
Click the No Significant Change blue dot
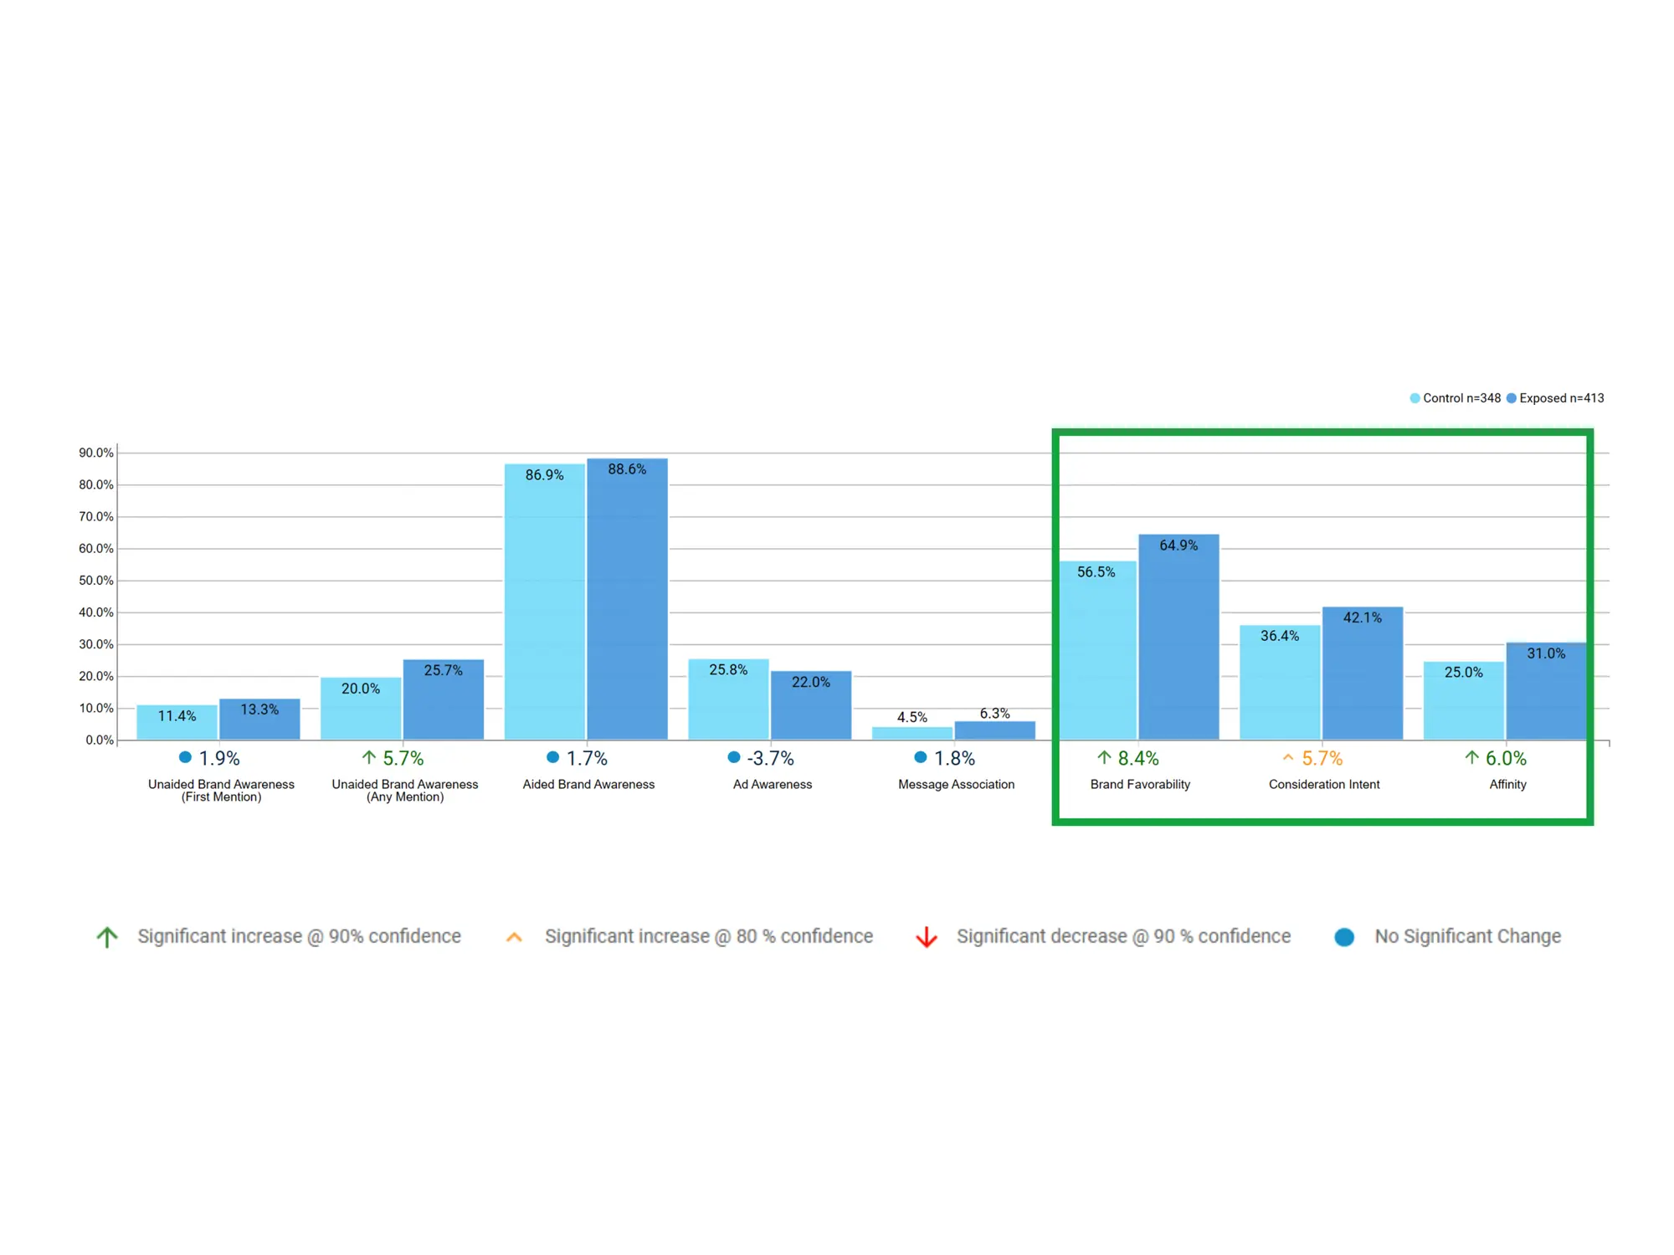(1344, 937)
